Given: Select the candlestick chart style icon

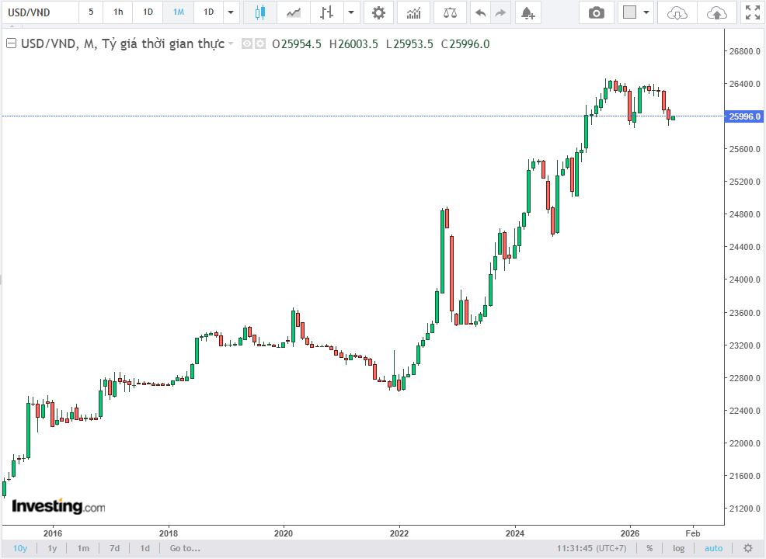Looking at the screenshot, I should [x=260, y=12].
